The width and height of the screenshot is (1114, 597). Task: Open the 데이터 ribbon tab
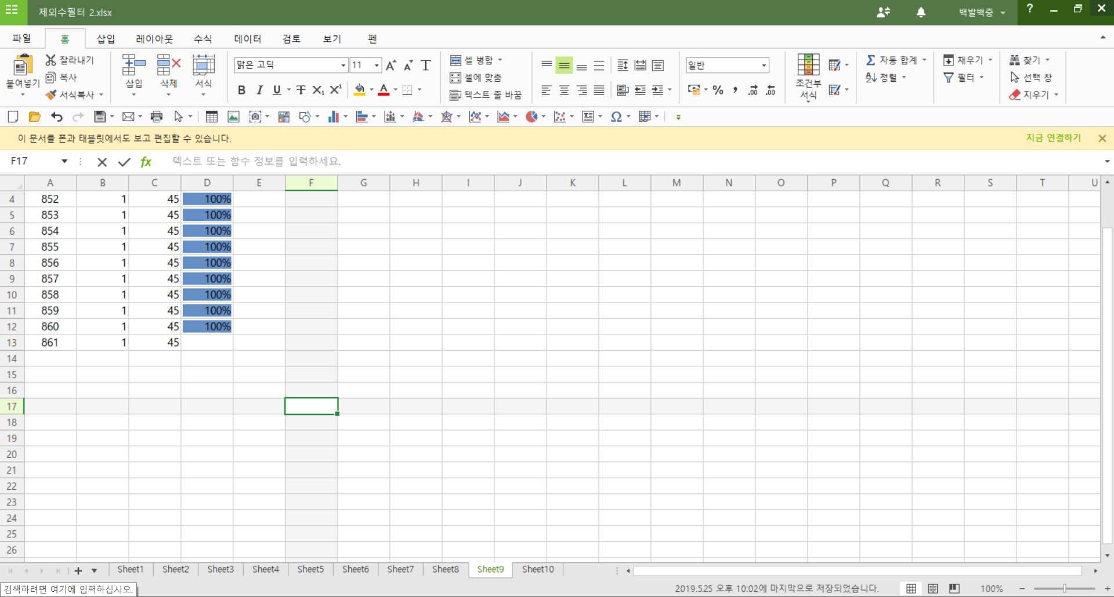pos(247,39)
